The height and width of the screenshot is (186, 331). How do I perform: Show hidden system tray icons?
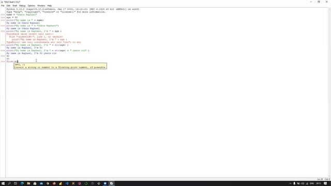tap(290, 183)
